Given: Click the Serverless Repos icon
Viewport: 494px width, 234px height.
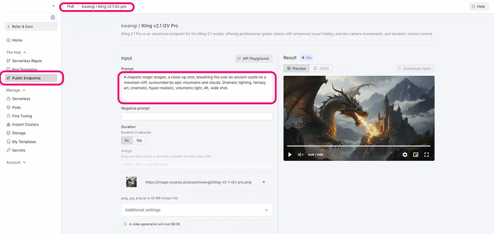Looking at the screenshot, I should (x=9, y=61).
